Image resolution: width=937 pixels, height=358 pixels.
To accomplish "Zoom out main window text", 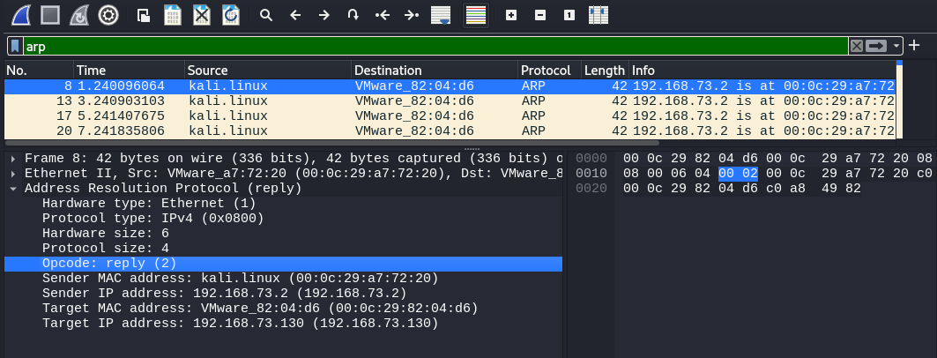I will (540, 15).
